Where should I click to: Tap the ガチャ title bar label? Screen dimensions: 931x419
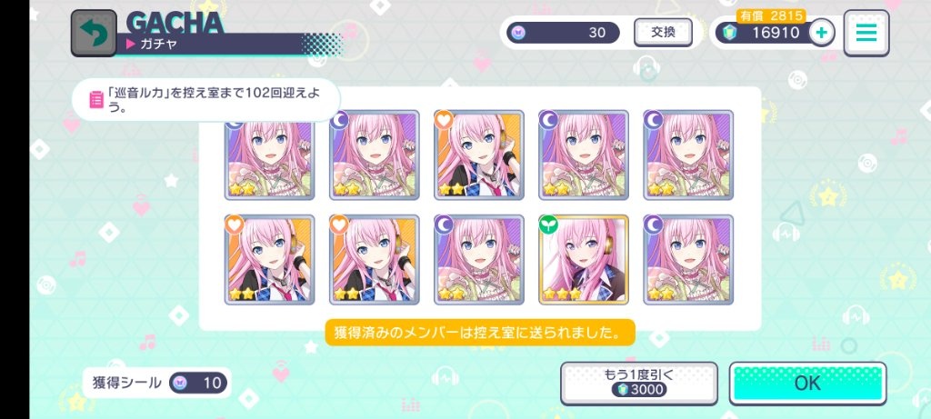(159, 44)
